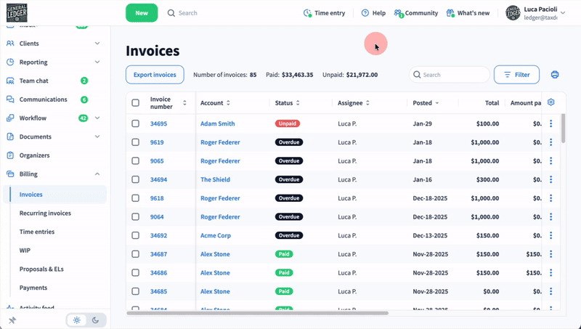Select Recurring invoices in sidebar
The image size is (581, 329).
click(45, 214)
